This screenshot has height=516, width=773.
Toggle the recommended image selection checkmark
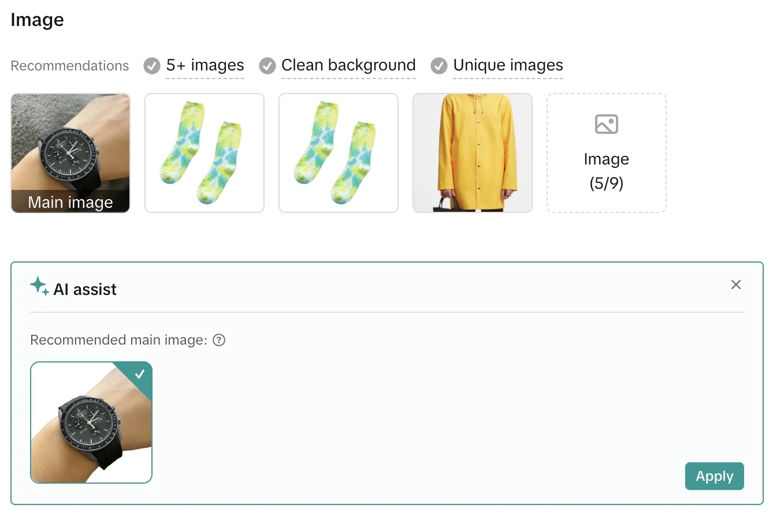(x=139, y=374)
